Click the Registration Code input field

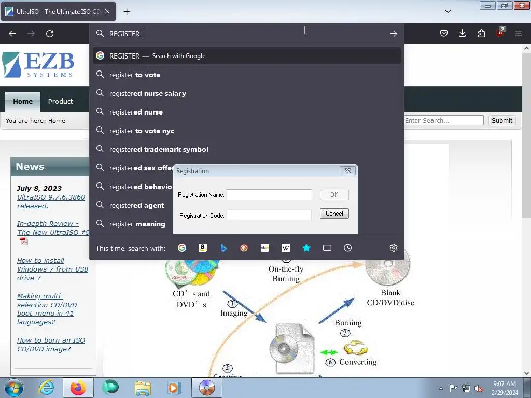click(x=269, y=215)
